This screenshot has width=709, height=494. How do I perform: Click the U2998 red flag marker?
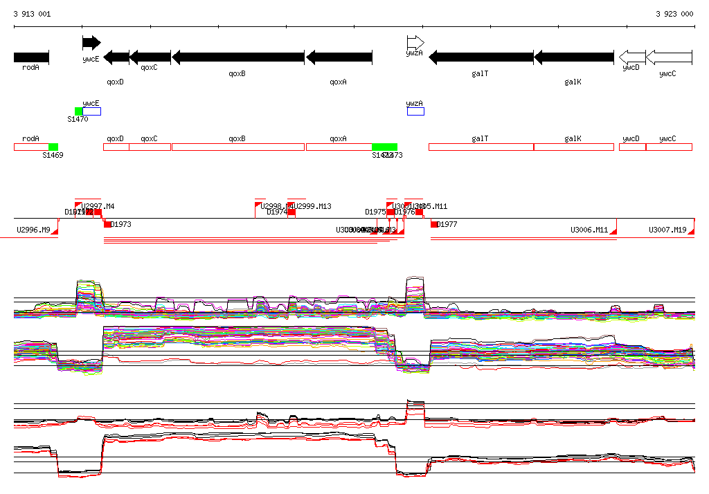click(x=258, y=205)
